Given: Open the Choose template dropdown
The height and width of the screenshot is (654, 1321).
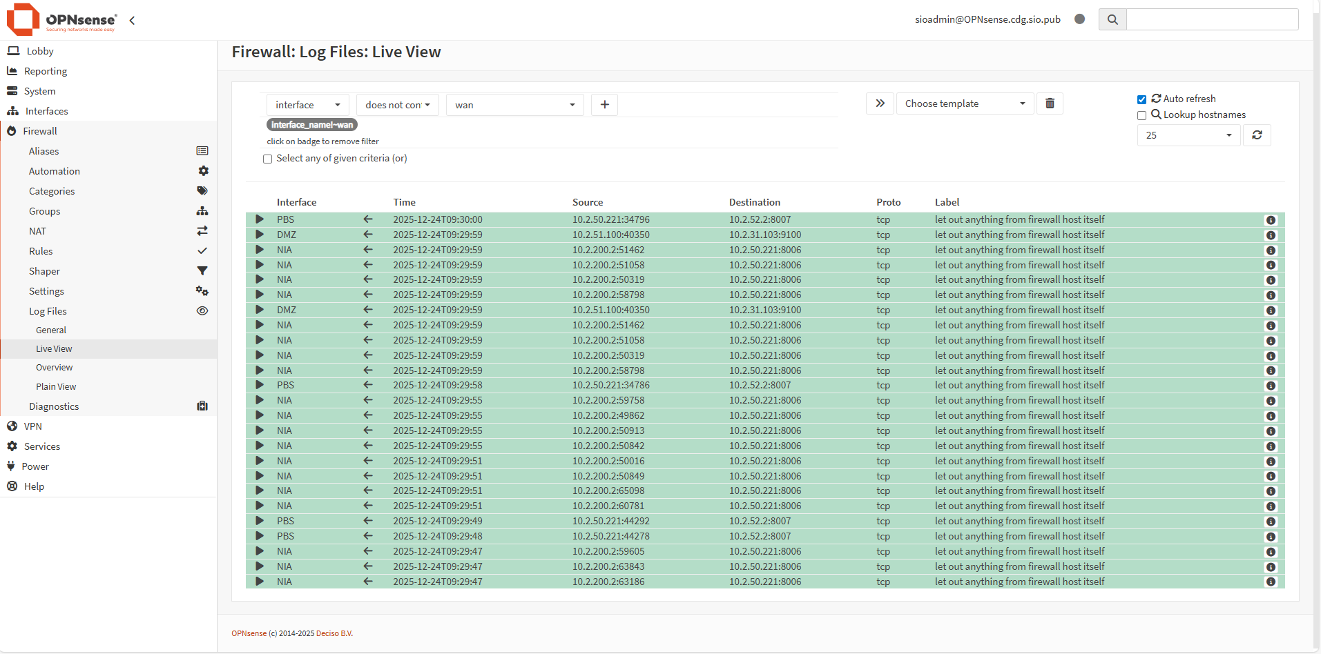Looking at the screenshot, I should 964,103.
